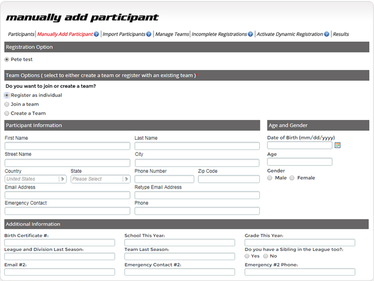Click help icon beside Manually Add Participant
This screenshot has width=374, height=281.
pyautogui.click(x=96, y=34)
